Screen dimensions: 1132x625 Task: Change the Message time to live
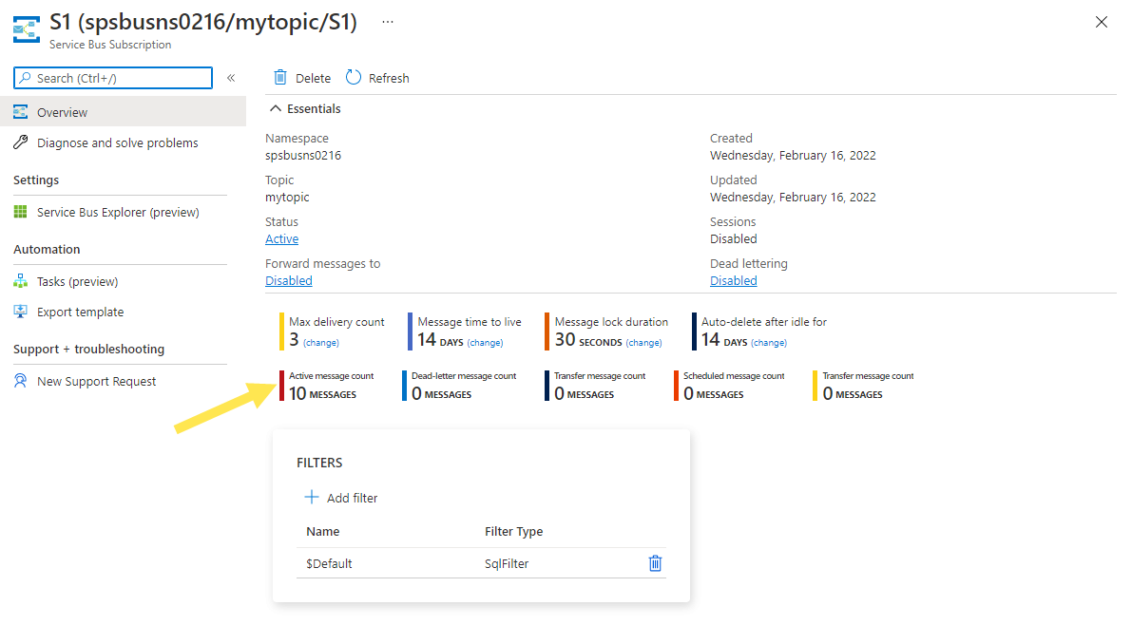(x=485, y=343)
